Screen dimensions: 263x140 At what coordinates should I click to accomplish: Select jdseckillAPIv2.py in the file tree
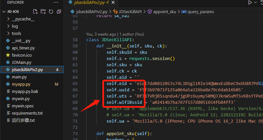pos(32,70)
